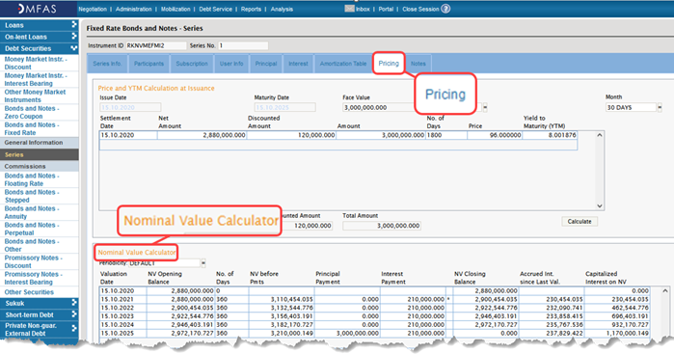The width and height of the screenshot is (674, 354).
Task: Select General Information sidebar item
Action: tap(40, 143)
